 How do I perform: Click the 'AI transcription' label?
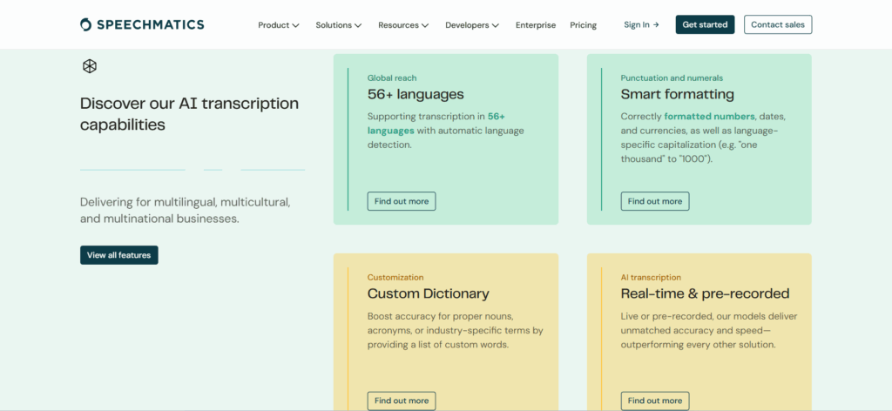coord(651,278)
